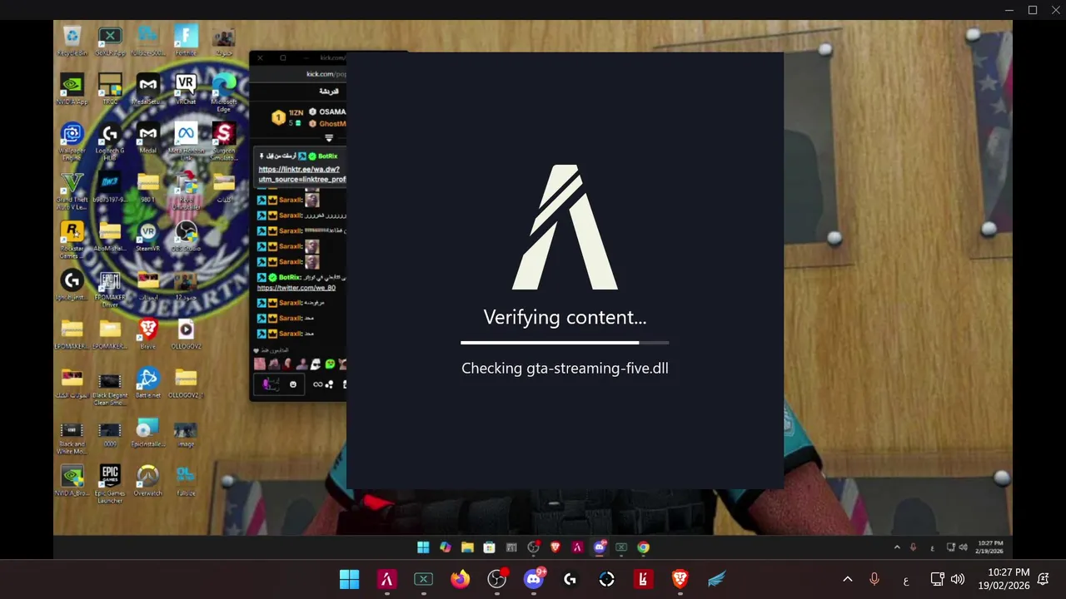
Task: Launch SteamVR from the desktop
Action: [x=147, y=236]
